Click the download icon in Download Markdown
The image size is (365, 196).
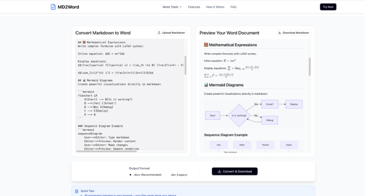click(x=280, y=33)
